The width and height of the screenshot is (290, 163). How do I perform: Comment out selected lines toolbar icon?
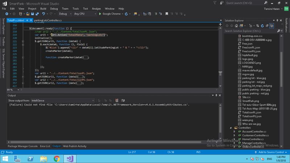156,14
